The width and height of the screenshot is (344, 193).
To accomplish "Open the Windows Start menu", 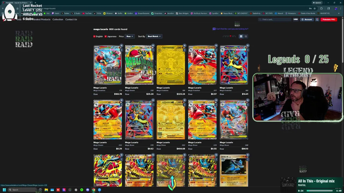I will click(4, 190).
